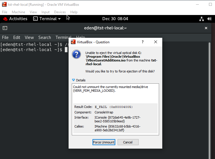Screen dimensions: 215x159
Task: Open the Terminal app menu dropdown
Action: coord(47,19)
